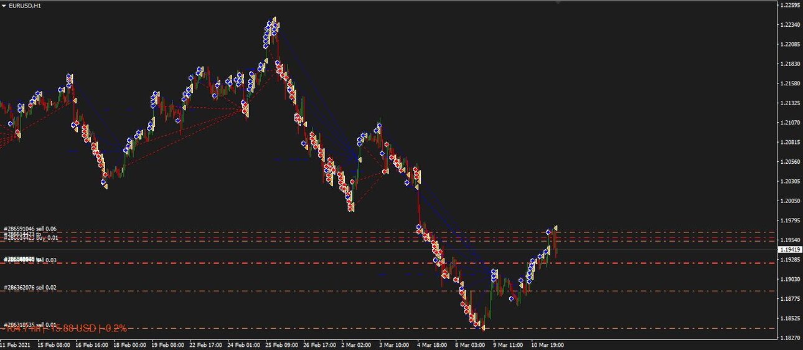
Task: Click the 1.22085 price scale label
Action: (x=790, y=44)
